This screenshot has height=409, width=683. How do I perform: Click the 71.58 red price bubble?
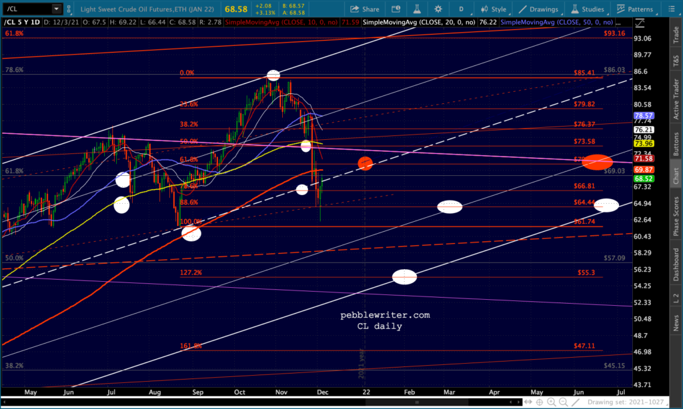[x=644, y=159]
